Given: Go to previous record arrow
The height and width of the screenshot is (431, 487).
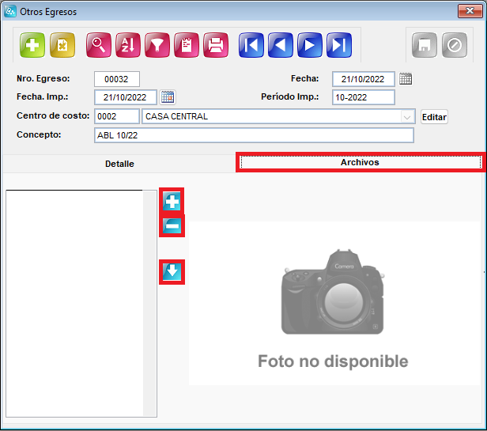Looking at the screenshot, I should click(281, 45).
